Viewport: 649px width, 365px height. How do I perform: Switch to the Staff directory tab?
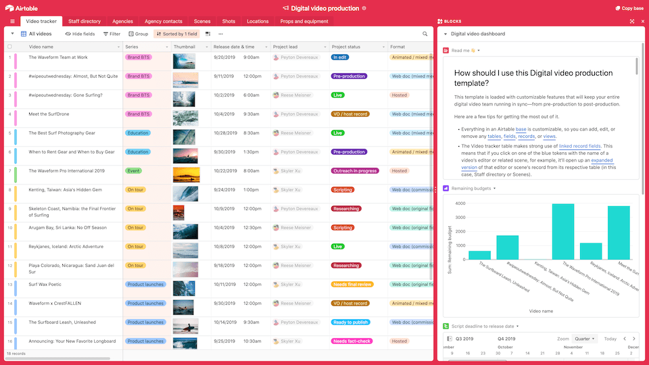(85, 21)
